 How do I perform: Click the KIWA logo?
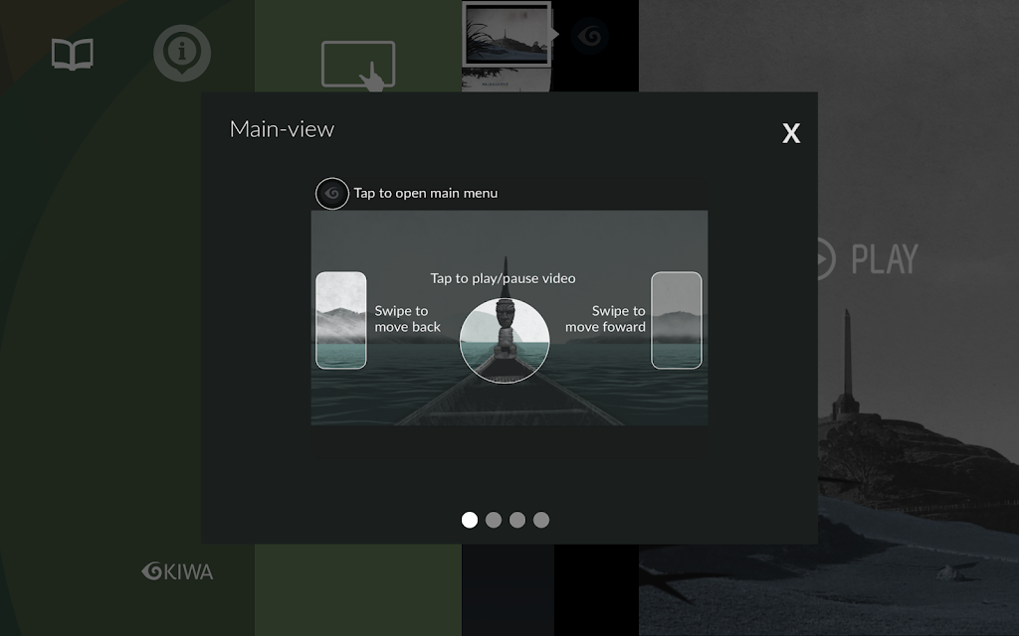(177, 571)
